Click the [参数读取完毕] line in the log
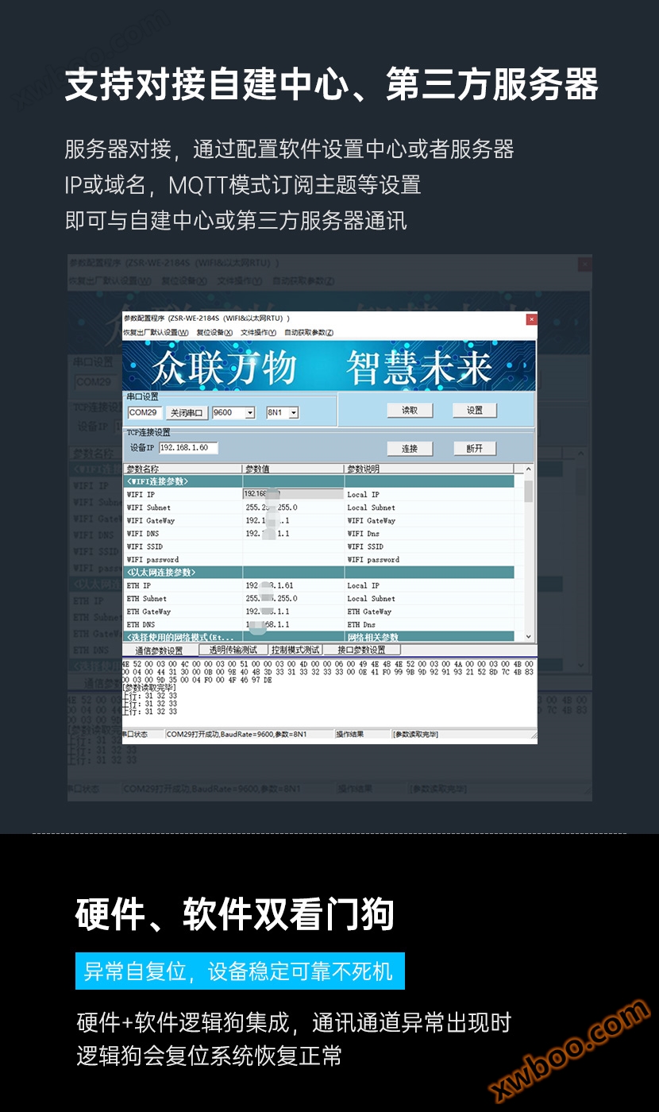Screen dimensions: 659x1112 [x=148, y=688]
